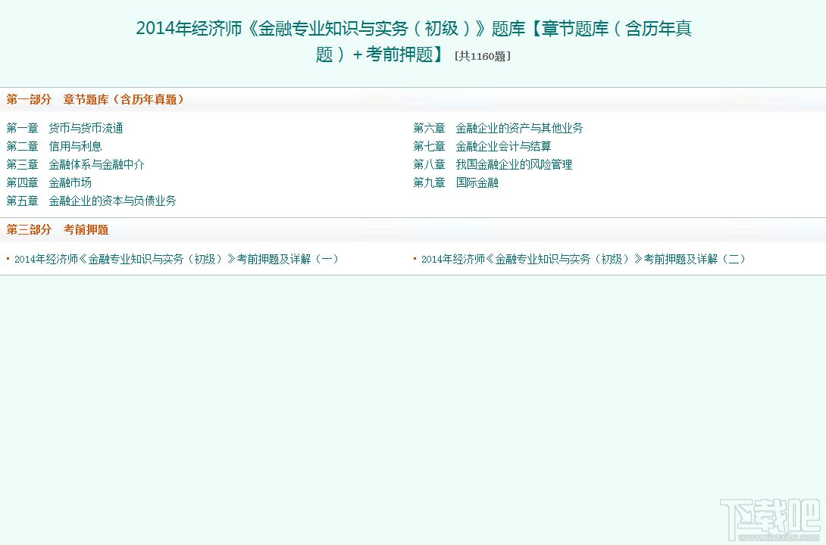Open 第八章 我国金融企业的风险管理
826x545 pixels.
(x=493, y=164)
